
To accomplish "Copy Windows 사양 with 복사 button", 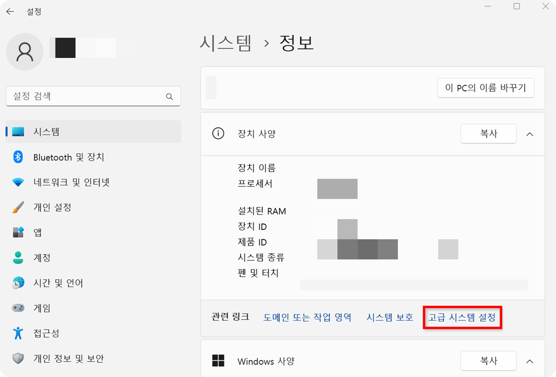I will tap(488, 361).
